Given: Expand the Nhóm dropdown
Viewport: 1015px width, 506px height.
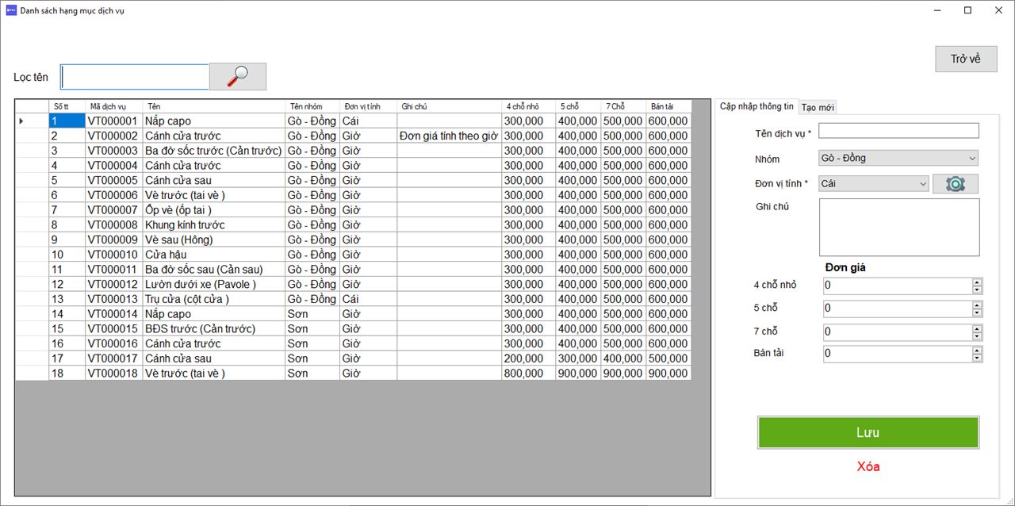Looking at the screenshot, I should click(898, 158).
